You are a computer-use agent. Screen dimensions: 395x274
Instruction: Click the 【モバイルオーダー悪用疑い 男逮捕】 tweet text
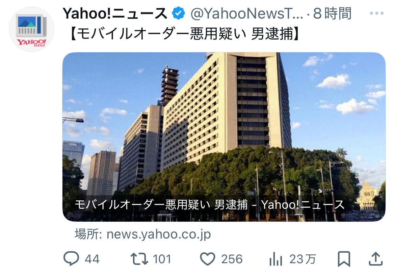tap(184, 33)
